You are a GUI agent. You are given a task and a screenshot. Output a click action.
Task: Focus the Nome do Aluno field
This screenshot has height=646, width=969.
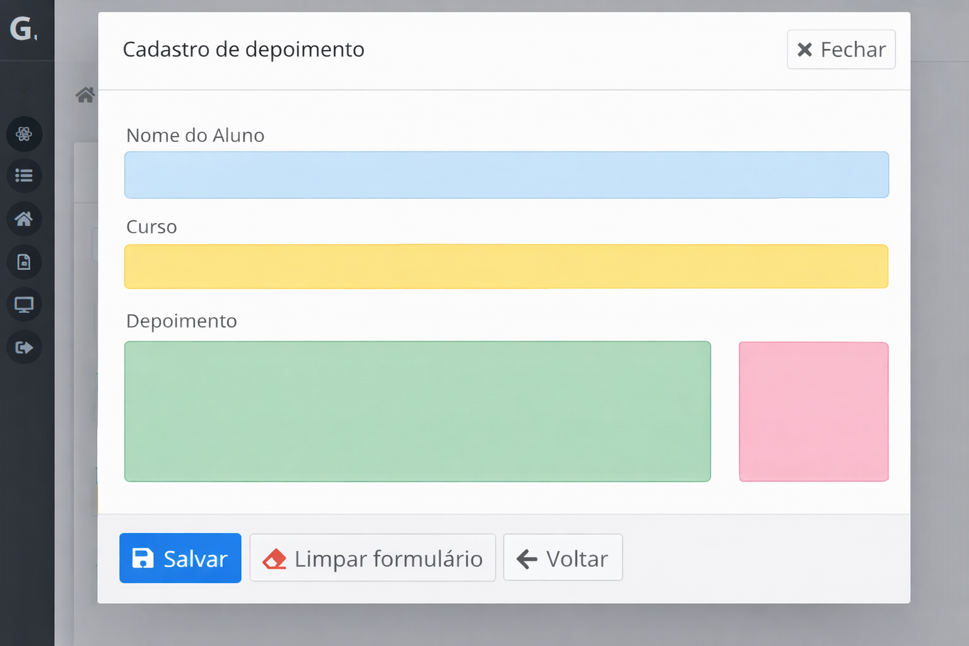(x=506, y=175)
